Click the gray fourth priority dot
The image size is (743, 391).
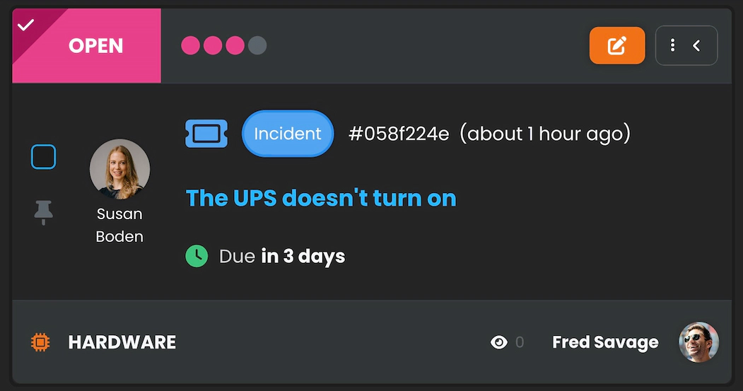(x=257, y=46)
